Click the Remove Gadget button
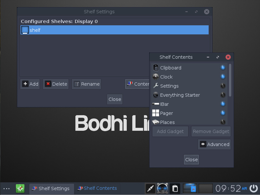Image resolution: width=260 pixels, height=195 pixels. coord(211,131)
